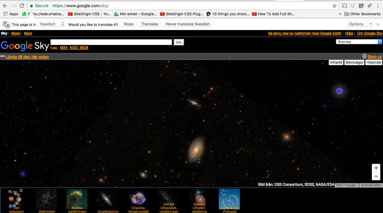Open SiteOrigin CSS - Yo... bookmark
This screenshot has height=213, width=383.
click(89, 14)
